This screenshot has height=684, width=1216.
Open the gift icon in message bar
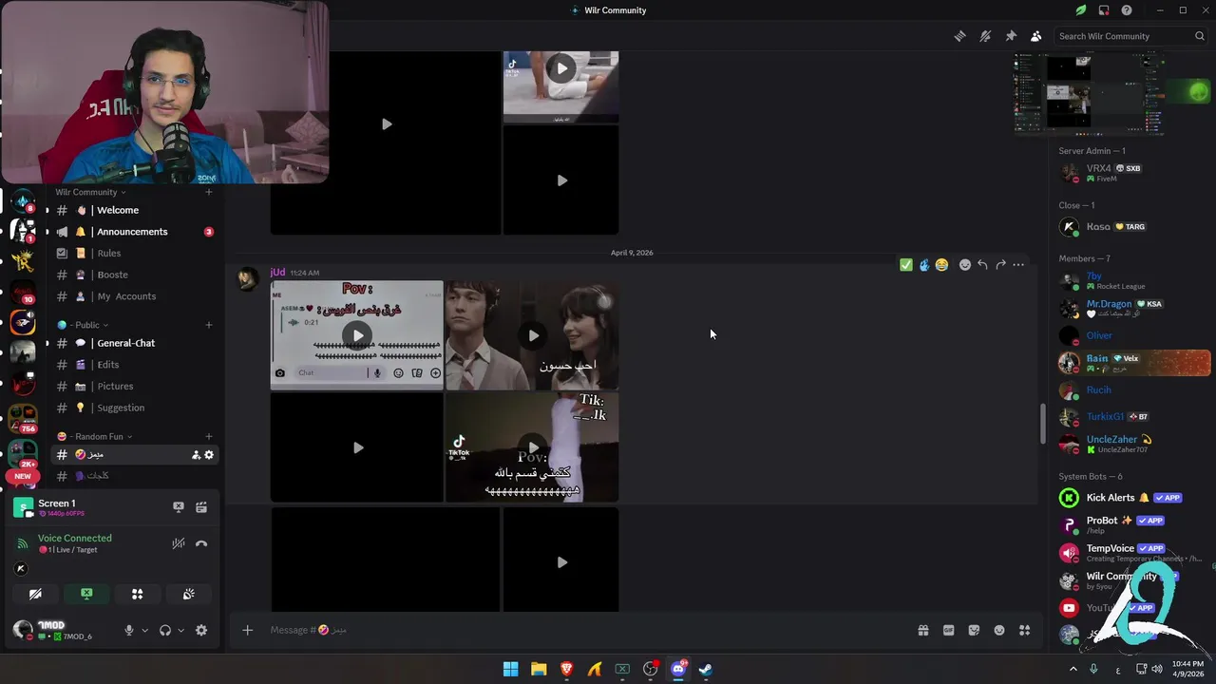[x=922, y=630]
